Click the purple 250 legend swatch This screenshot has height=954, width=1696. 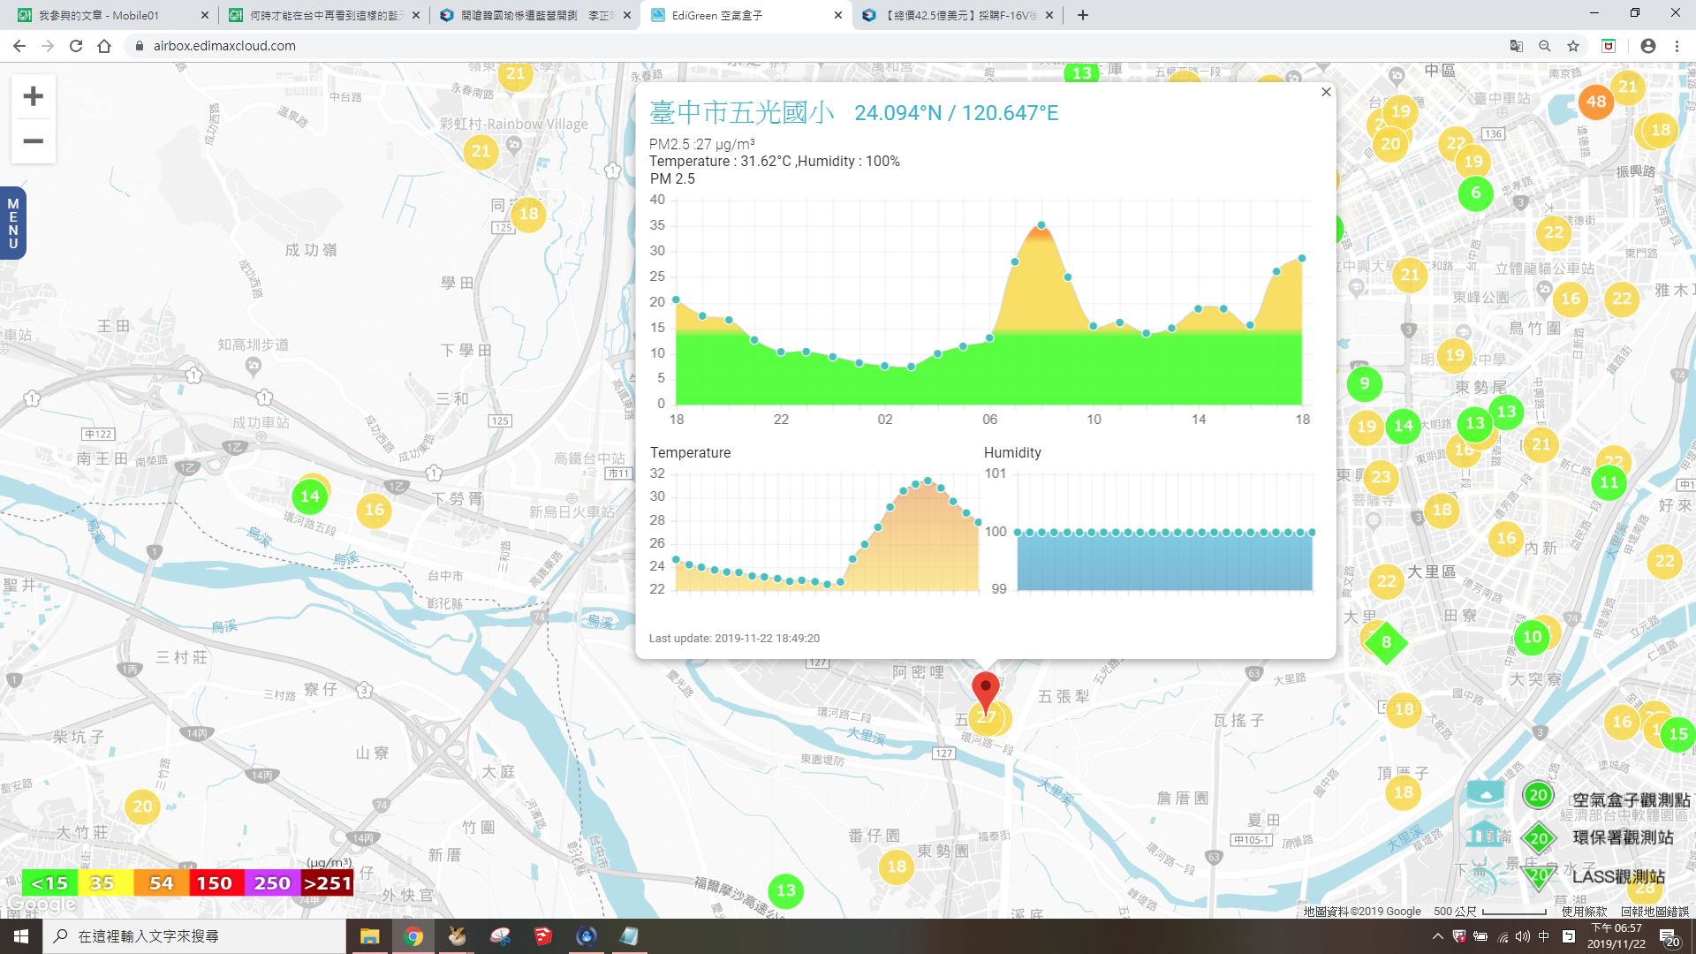coord(272,883)
